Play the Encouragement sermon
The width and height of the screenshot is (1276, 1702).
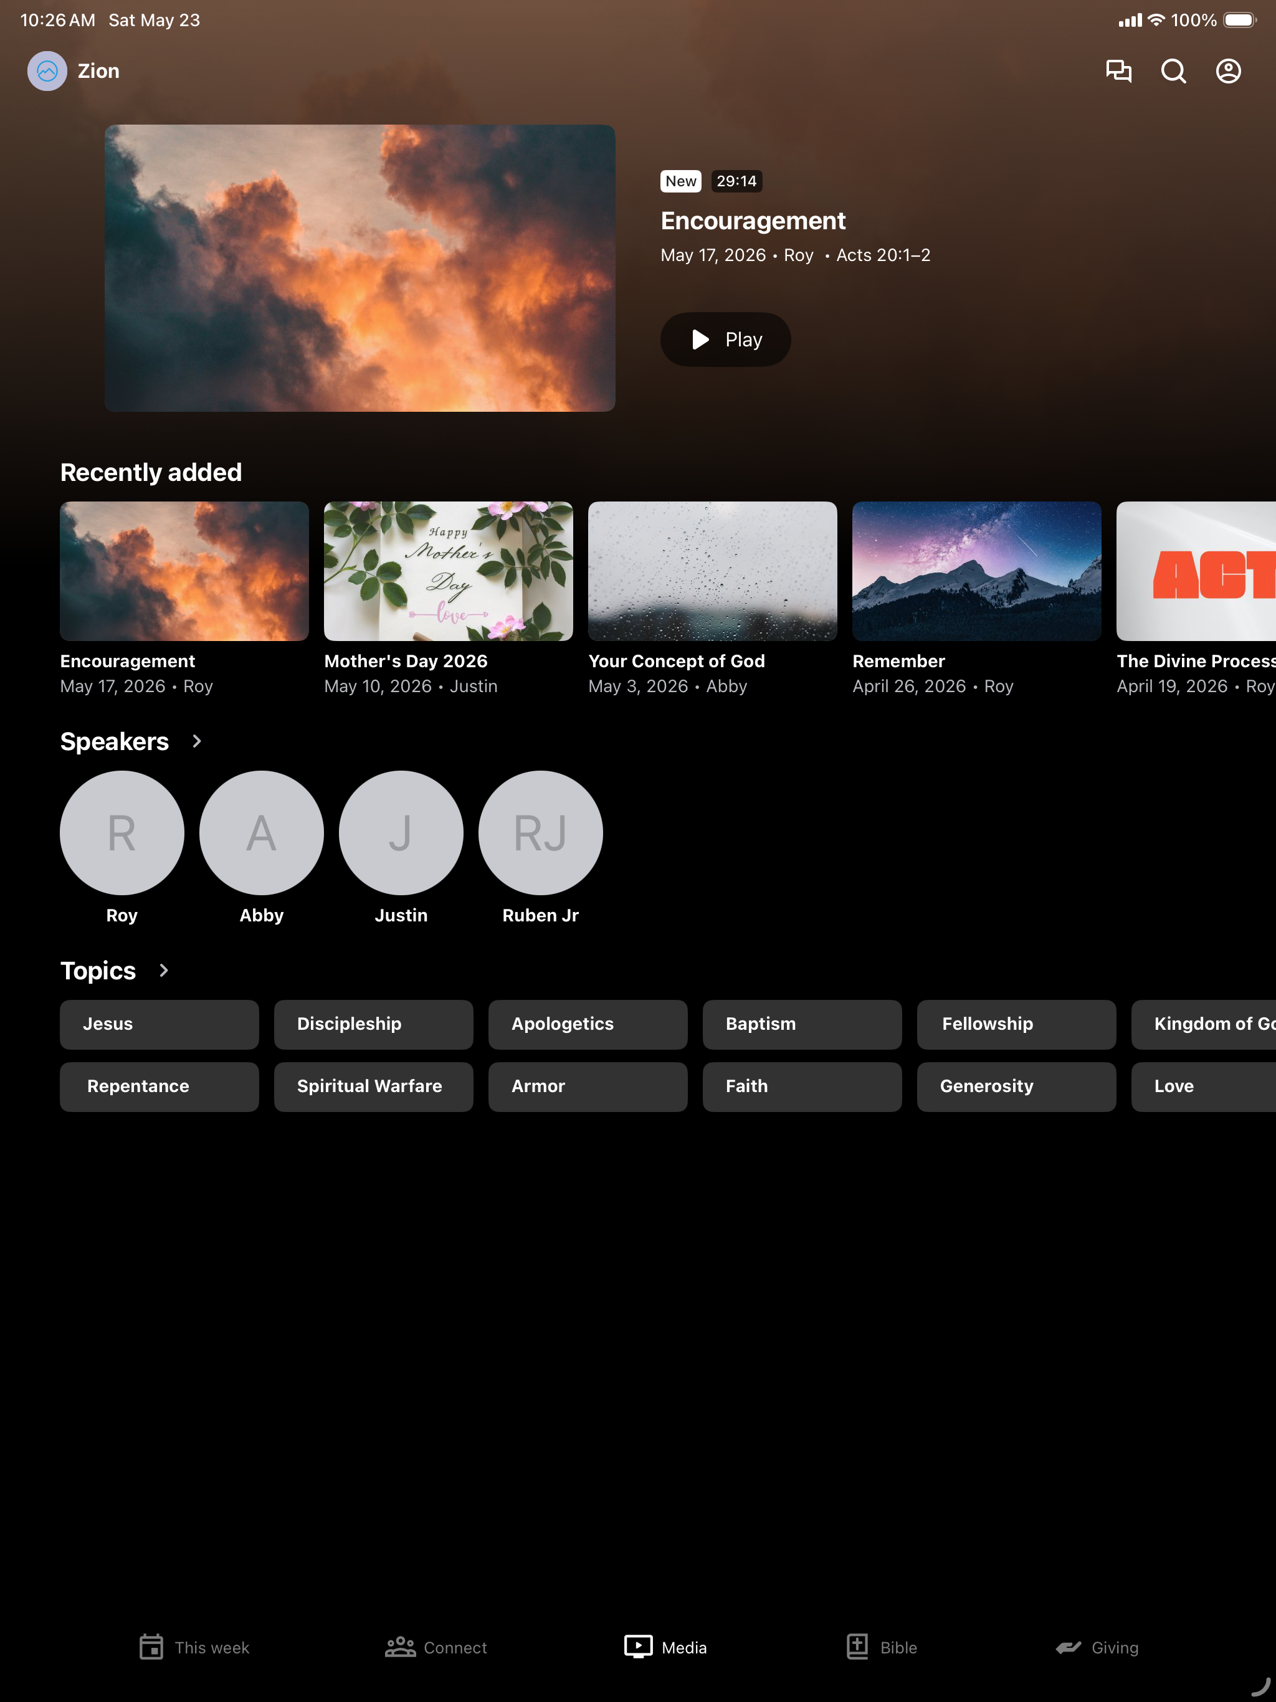pos(725,340)
